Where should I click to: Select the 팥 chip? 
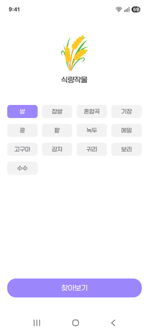click(x=57, y=130)
